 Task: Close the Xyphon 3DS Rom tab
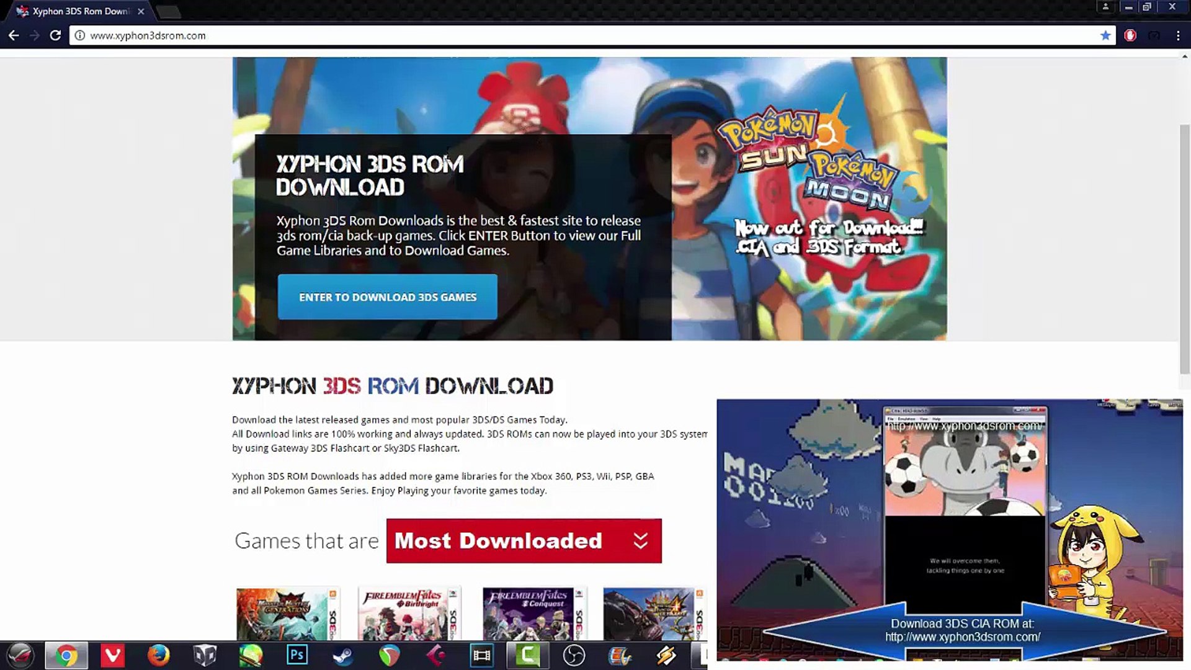coord(141,11)
